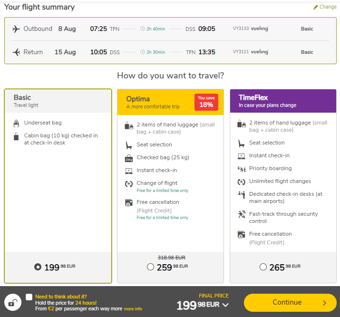The image size is (340, 317).
Task: Tick the hold price for 24 hours checkbox
Action: [29, 297]
